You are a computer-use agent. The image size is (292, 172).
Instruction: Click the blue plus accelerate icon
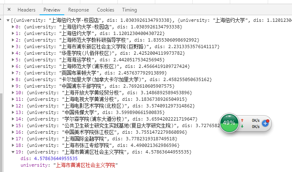coord(265,123)
